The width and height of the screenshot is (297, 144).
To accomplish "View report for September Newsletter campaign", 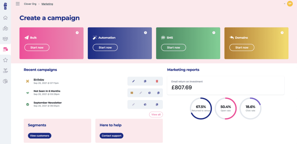I will (145, 104).
